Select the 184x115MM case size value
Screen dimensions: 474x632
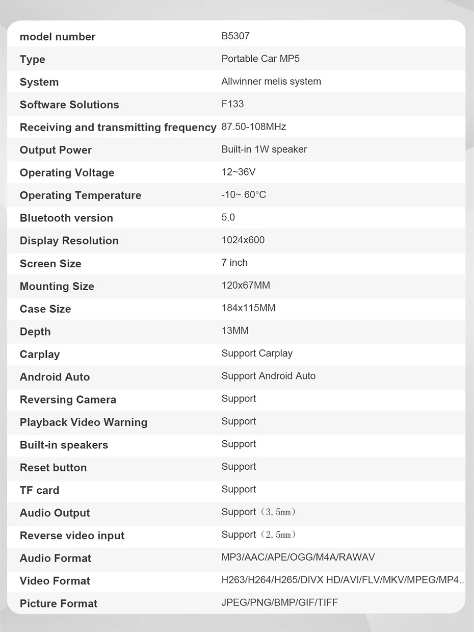[x=249, y=308]
